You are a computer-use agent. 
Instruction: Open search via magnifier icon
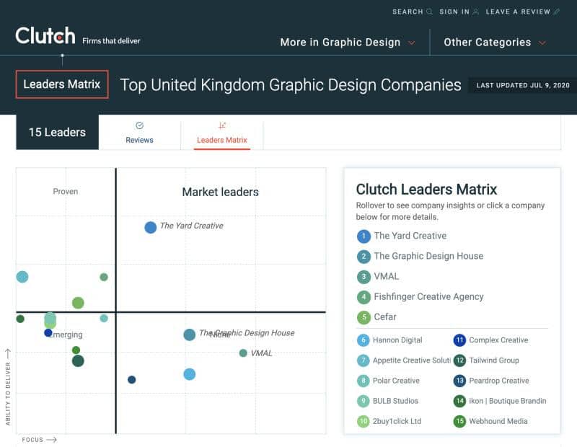click(429, 12)
